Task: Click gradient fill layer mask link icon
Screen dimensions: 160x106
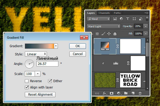Action: (118, 46)
